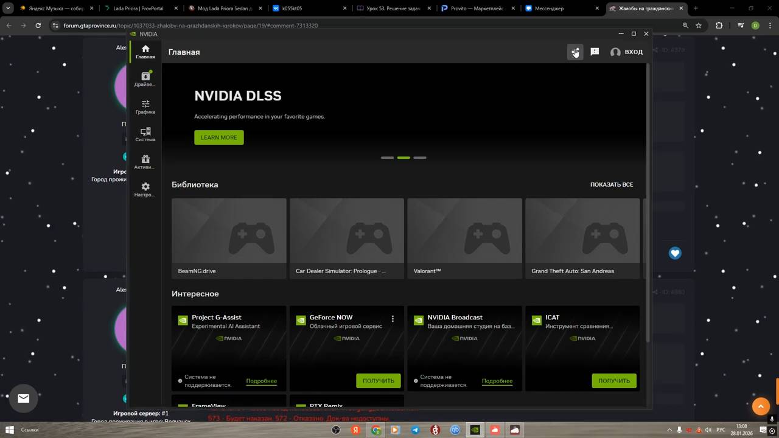
Task: Open the settings gear section in NVIDIA sidebar
Action: click(145, 190)
